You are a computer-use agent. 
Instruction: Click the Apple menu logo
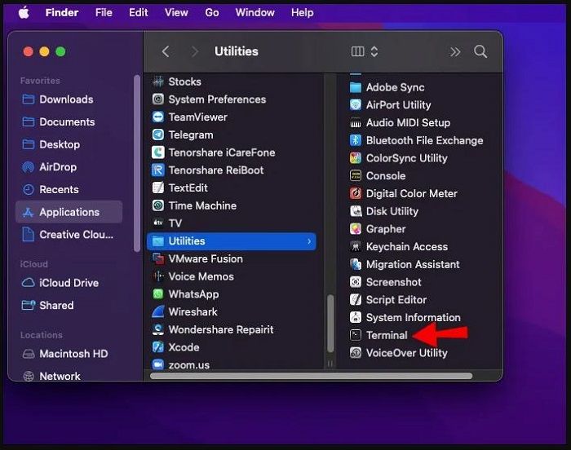click(24, 12)
